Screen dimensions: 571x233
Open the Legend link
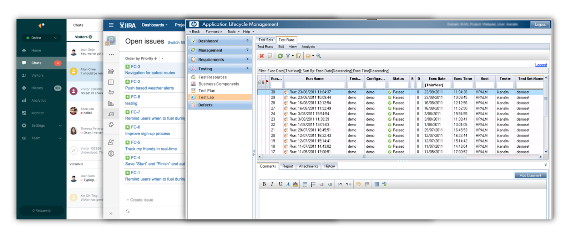tap(541, 65)
